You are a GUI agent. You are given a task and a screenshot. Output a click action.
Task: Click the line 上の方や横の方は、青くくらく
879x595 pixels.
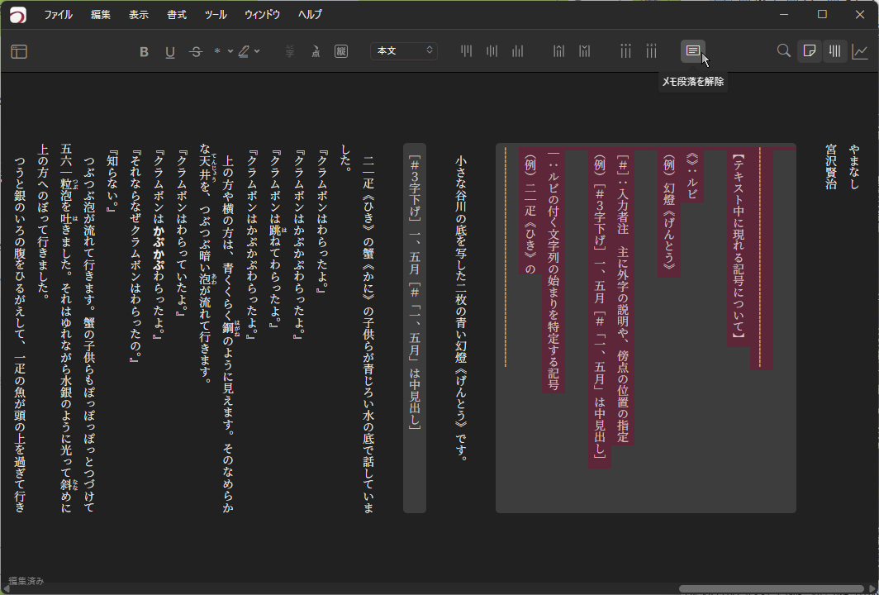point(229,334)
